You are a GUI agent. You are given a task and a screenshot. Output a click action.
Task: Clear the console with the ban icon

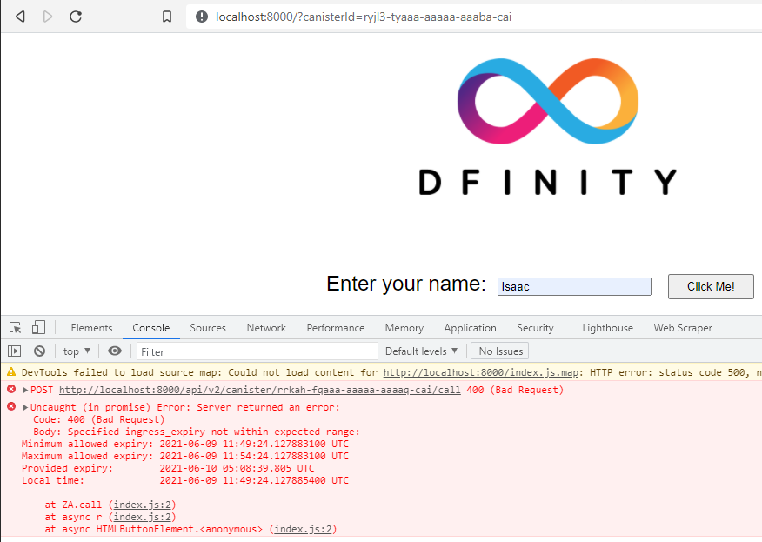click(x=39, y=351)
